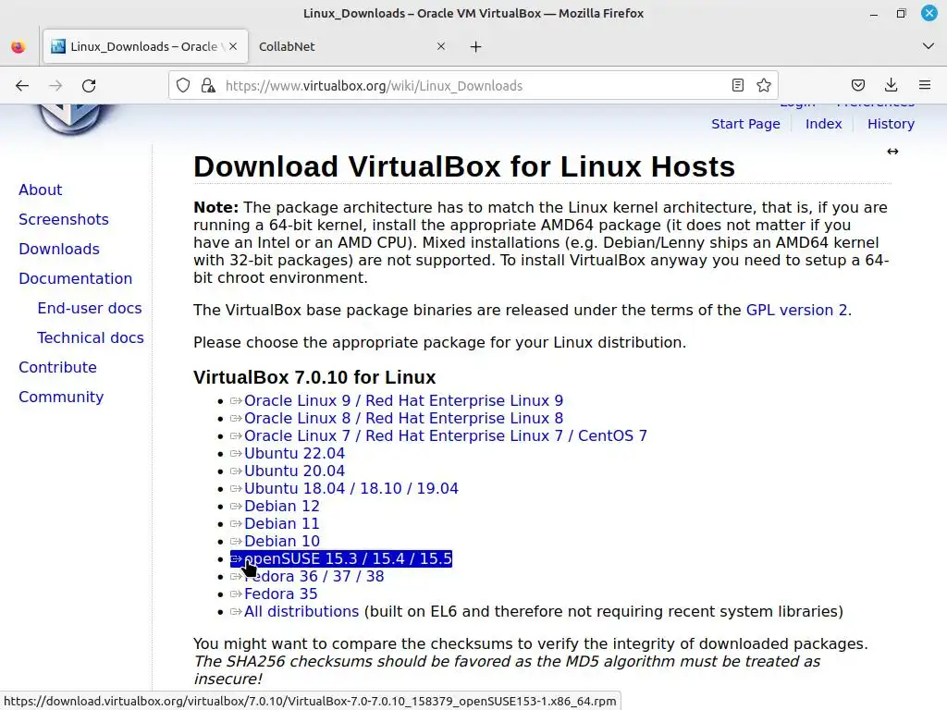Open Documentation sidebar link
The width and height of the screenshot is (947, 710).
[76, 278]
